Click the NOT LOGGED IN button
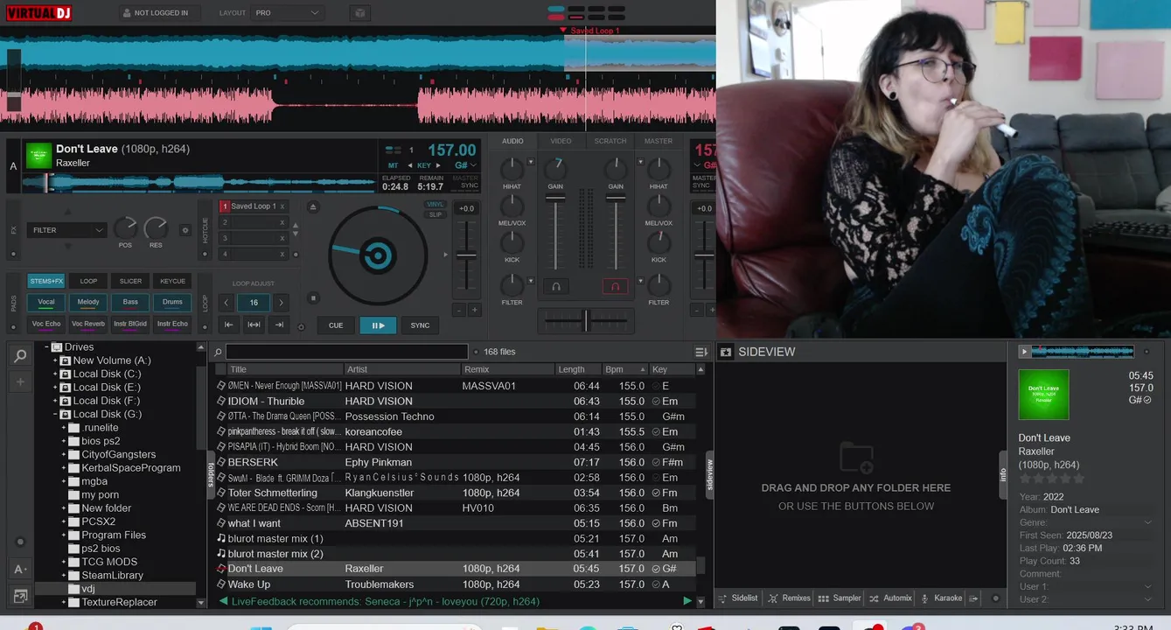 pyautogui.click(x=160, y=13)
